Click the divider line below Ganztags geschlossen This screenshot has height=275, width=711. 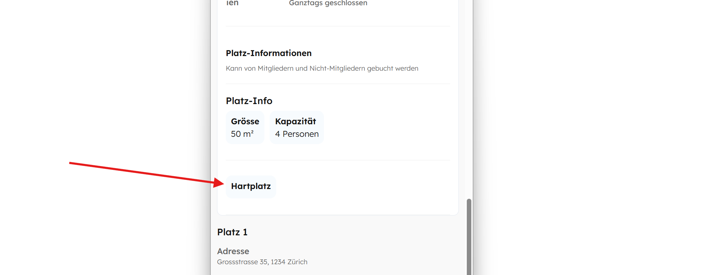coord(338,26)
